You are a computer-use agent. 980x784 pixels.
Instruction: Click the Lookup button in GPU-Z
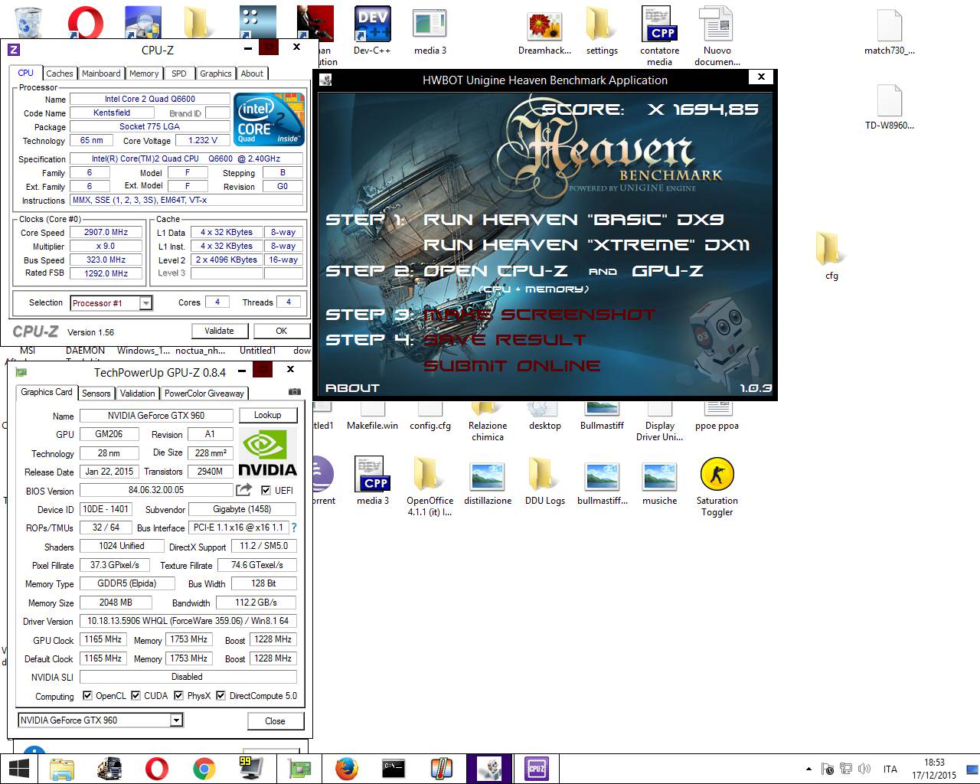(x=268, y=415)
